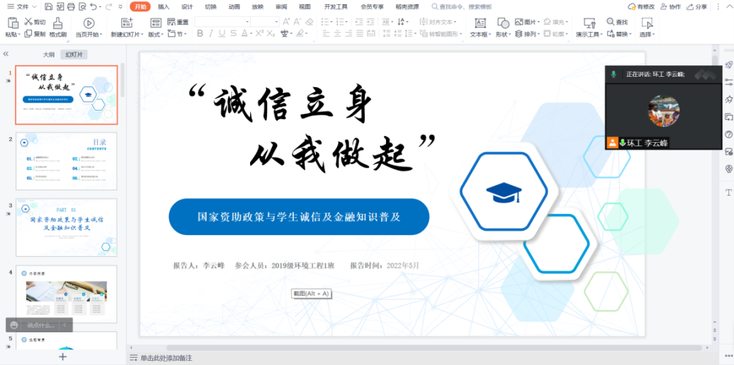Image resolution: width=734 pixels, height=365 pixels.
Task: Click the rocket icon in right sidebar
Action: click(x=729, y=64)
